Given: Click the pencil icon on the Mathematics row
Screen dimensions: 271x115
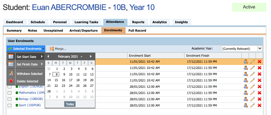Looking at the screenshot, I should tap(252, 93).
